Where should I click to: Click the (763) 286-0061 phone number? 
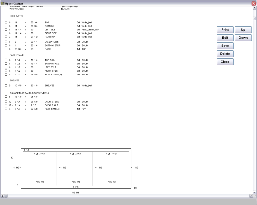[x=16, y=9]
